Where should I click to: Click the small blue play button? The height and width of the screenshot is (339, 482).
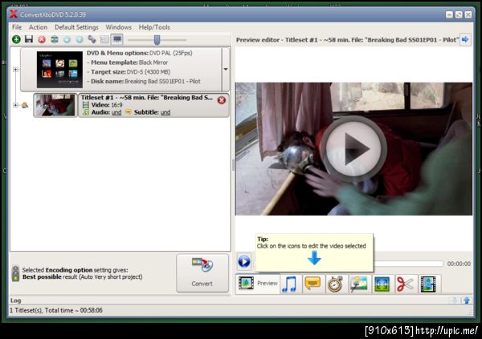tap(244, 262)
